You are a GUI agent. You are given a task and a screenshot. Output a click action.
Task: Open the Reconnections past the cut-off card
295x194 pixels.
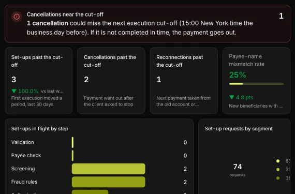click(x=184, y=81)
